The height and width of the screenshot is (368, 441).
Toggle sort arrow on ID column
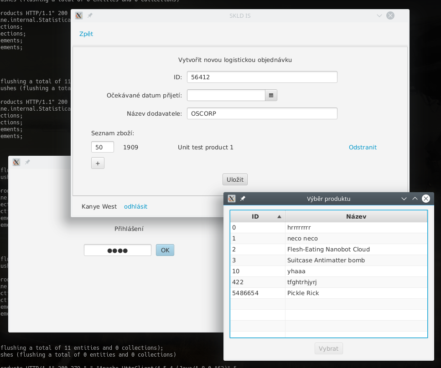click(279, 217)
